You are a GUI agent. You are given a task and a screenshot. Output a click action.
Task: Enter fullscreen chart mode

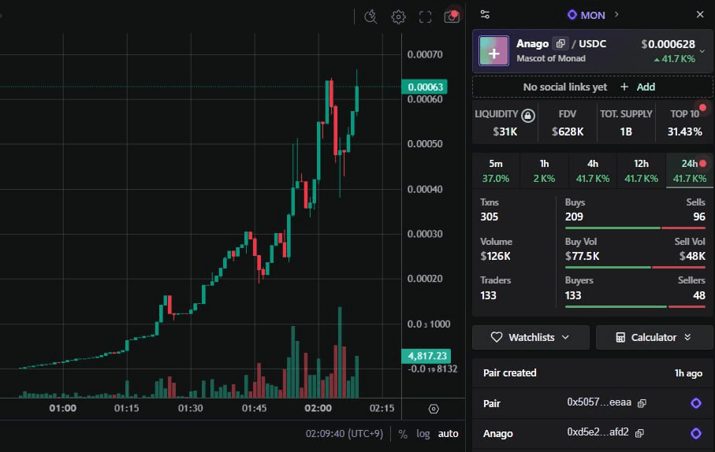(425, 17)
